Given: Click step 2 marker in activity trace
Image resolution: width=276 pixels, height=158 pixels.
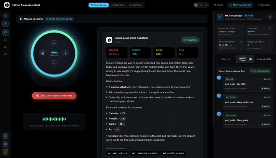Looking at the screenshot, I should pyautogui.click(x=219, y=96).
